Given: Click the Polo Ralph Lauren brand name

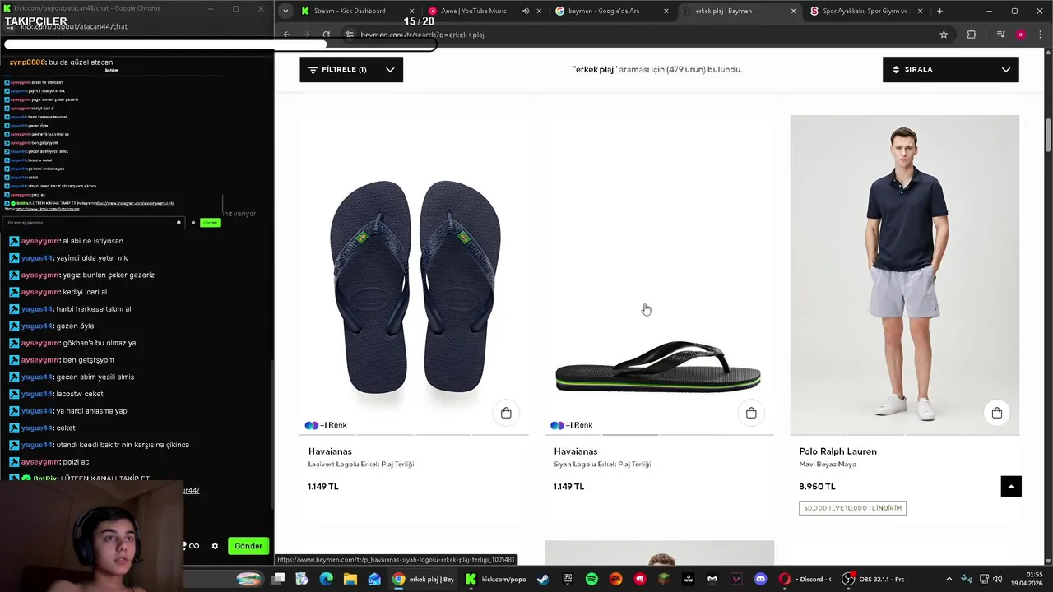Looking at the screenshot, I should coord(838,451).
